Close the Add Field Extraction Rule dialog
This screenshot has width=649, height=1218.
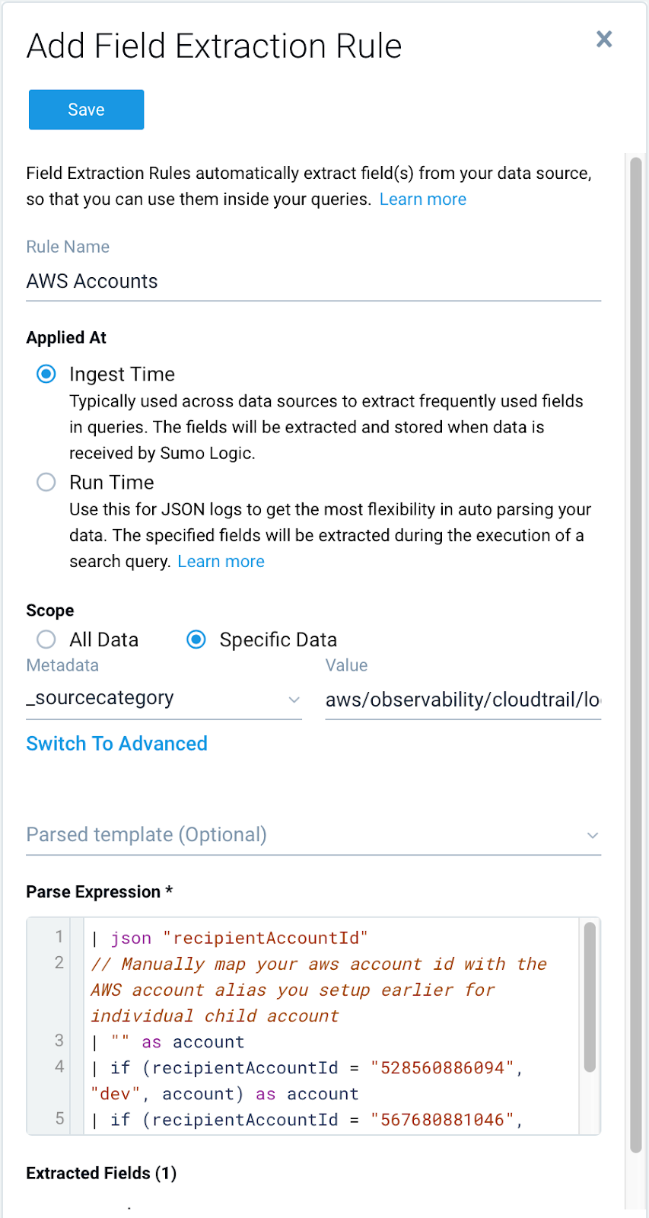[x=604, y=40]
